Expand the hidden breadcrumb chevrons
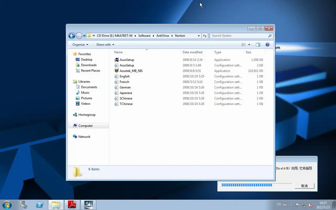336x210 pixels. point(94,36)
